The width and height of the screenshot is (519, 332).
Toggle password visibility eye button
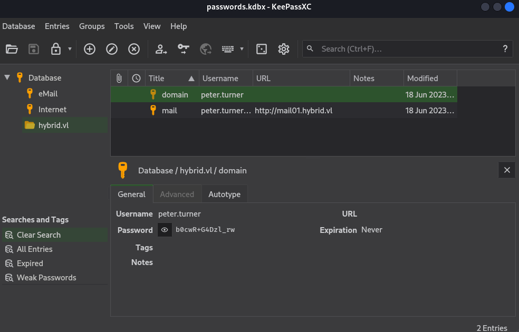coord(165,230)
